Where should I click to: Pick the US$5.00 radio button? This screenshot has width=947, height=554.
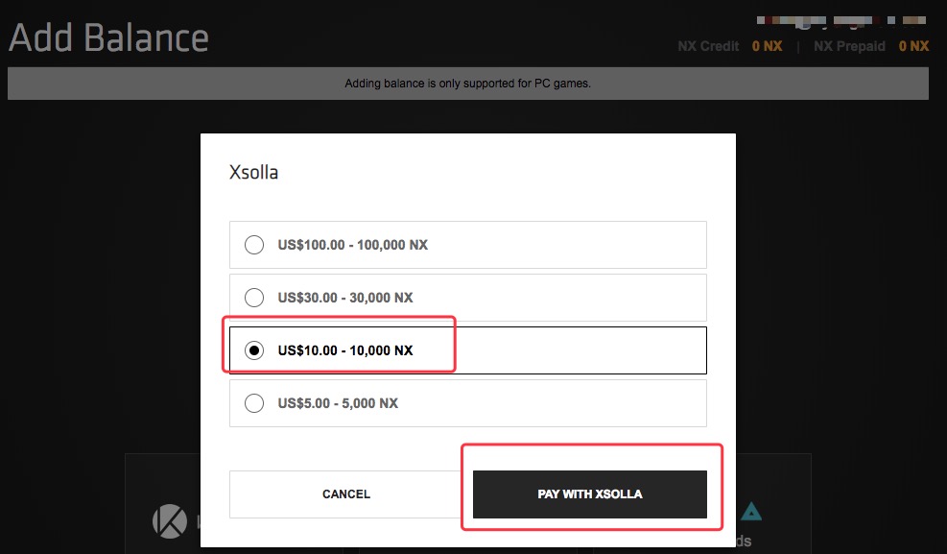254,403
